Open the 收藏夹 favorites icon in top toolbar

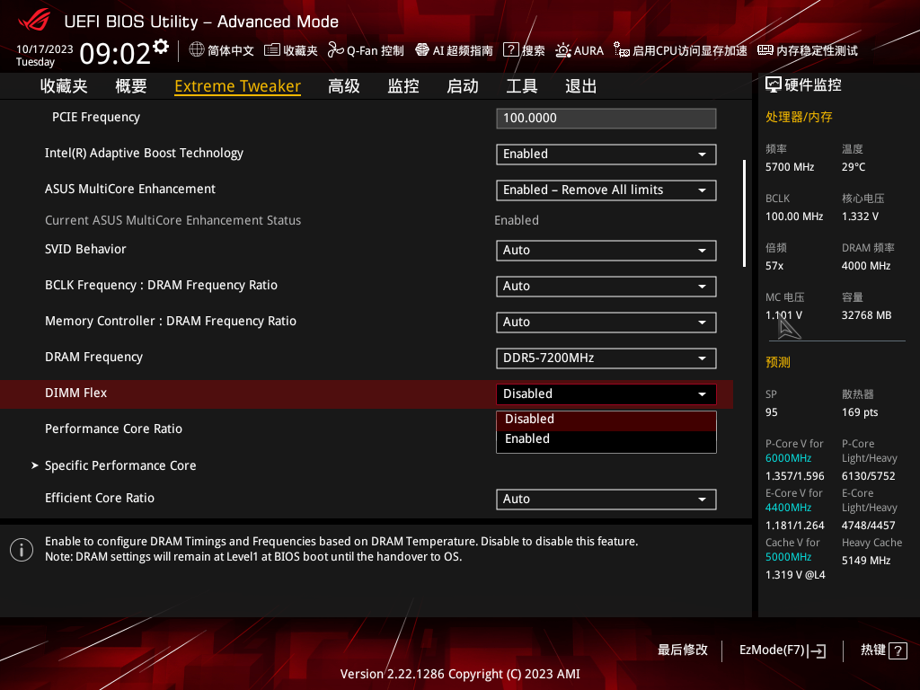(x=272, y=50)
